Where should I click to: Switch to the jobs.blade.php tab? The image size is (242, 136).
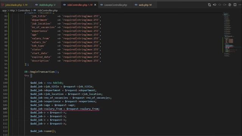pos(15,5)
